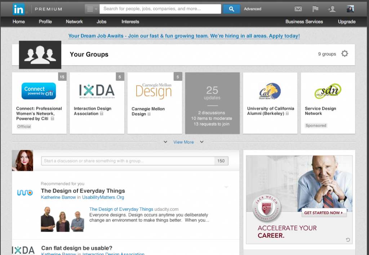Click the 2 discussions text
Viewport: 369px width, 255px height.
click(212, 113)
